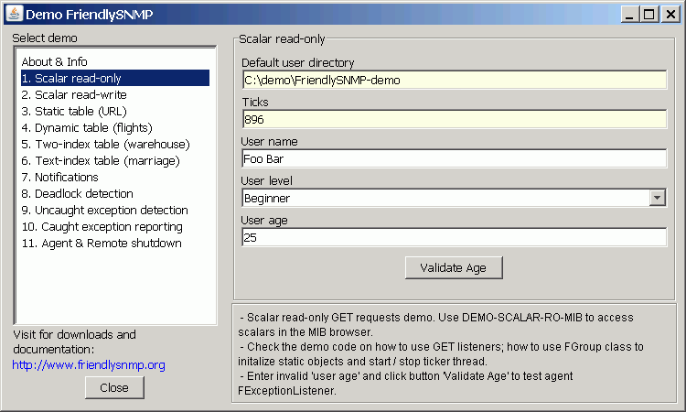Click the 'Default user directory' label
Screen dimensions: 686x412
pos(298,62)
